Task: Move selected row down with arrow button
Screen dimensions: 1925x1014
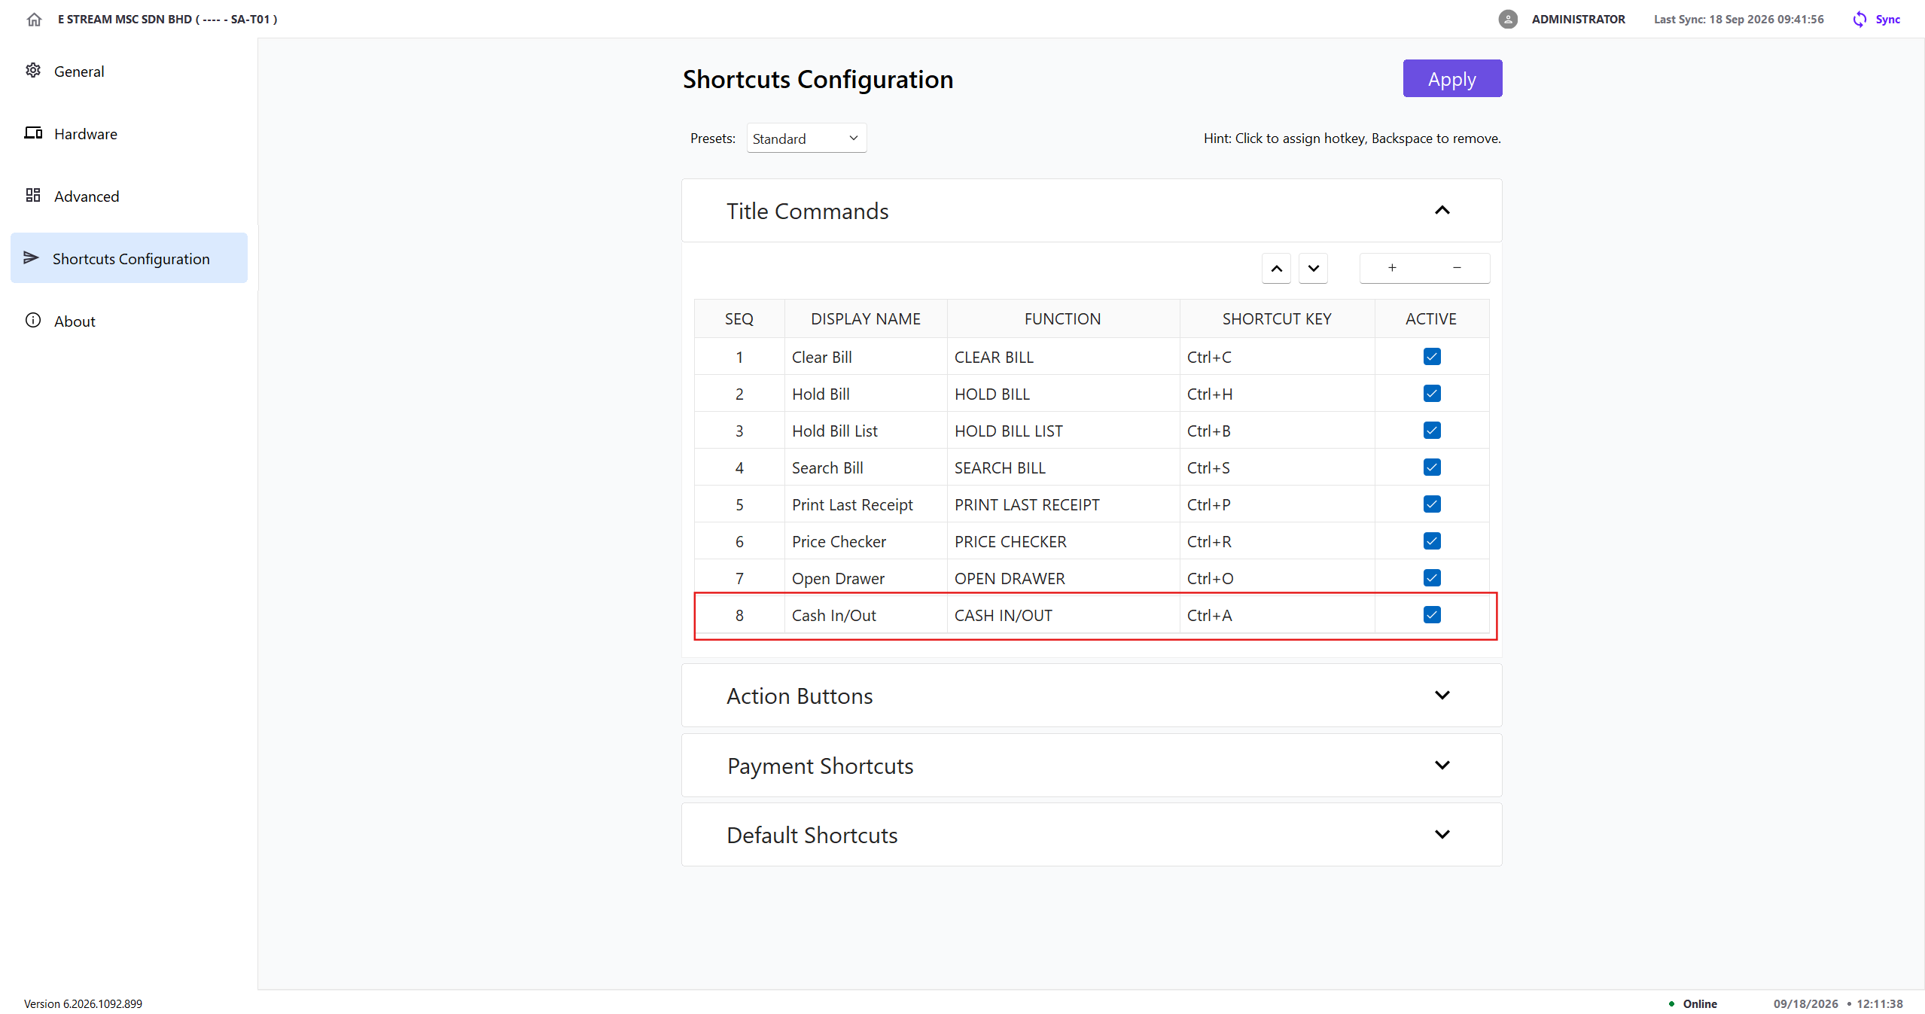Action: (x=1313, y=269)
